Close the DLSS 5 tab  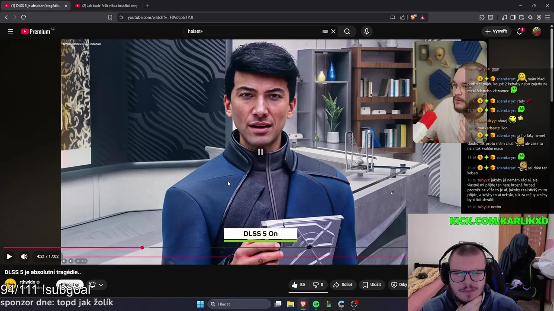[66, 6]
